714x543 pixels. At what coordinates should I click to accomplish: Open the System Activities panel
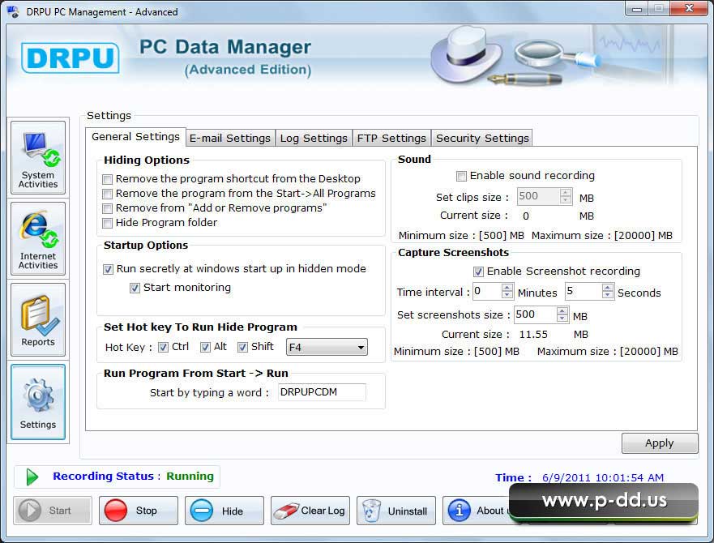coord(38,157)
